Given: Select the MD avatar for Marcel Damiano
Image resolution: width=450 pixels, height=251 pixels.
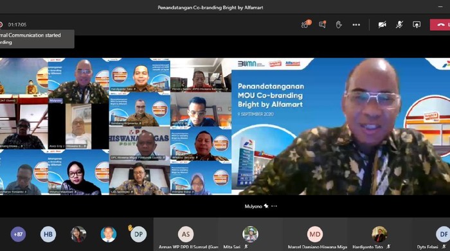Looking at the screenshot, I should click(315, 234).
